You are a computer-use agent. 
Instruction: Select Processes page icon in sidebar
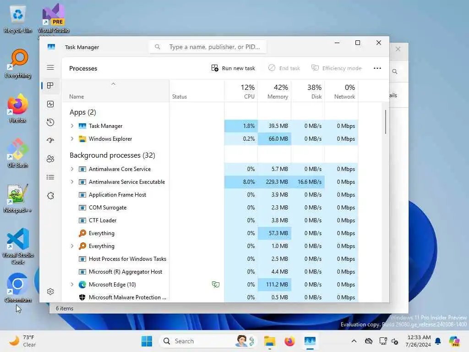click(50, 86)
